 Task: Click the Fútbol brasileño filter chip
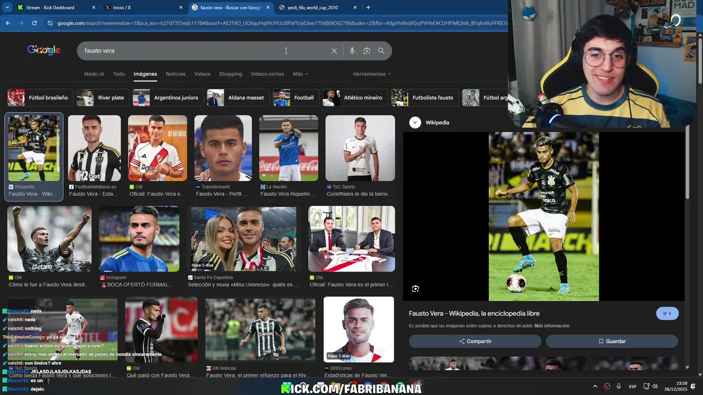40,98
